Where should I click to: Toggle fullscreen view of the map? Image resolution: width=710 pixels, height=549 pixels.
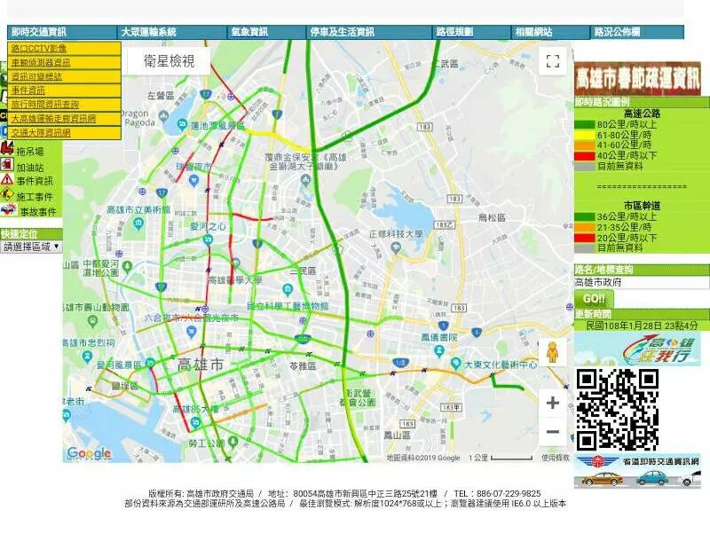552,61
